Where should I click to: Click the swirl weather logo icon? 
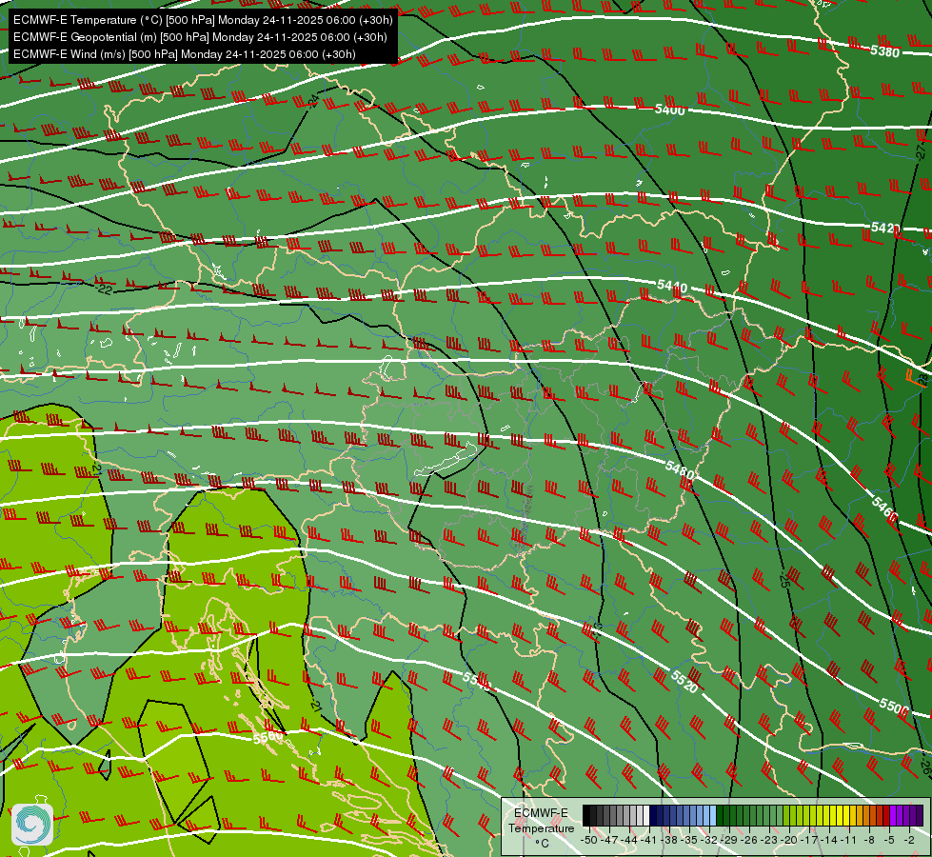32,825
